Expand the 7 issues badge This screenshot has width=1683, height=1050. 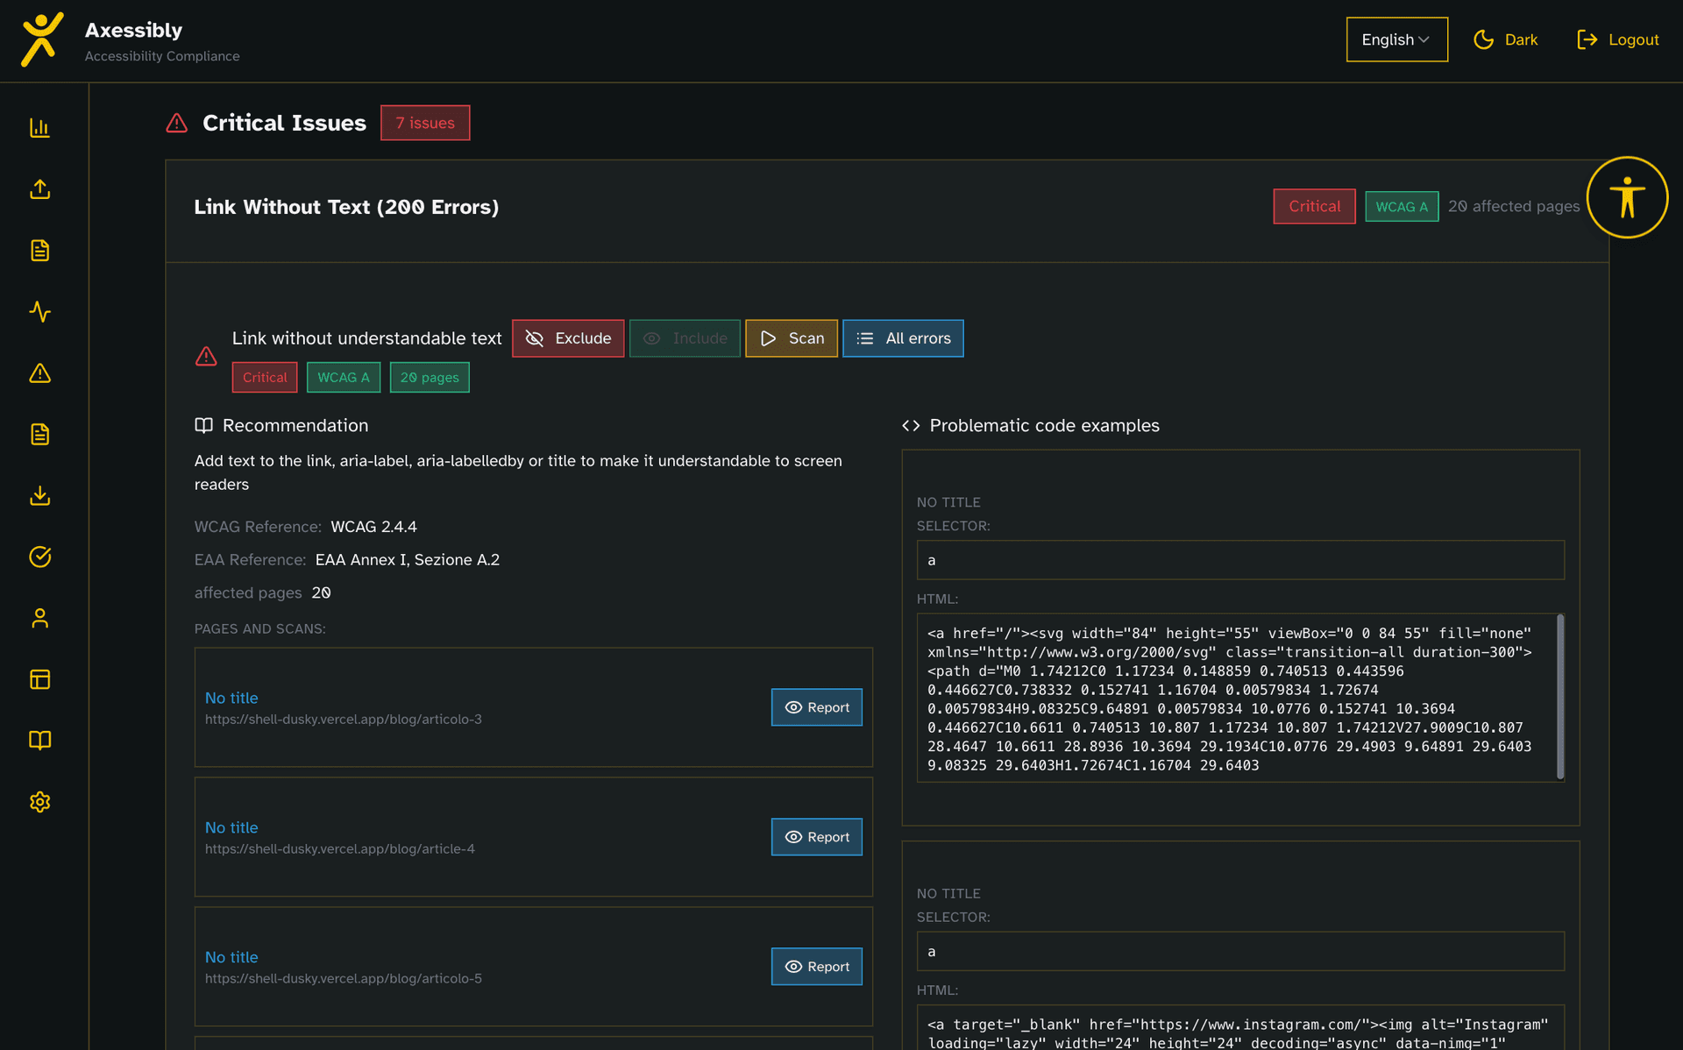point(425,123)
